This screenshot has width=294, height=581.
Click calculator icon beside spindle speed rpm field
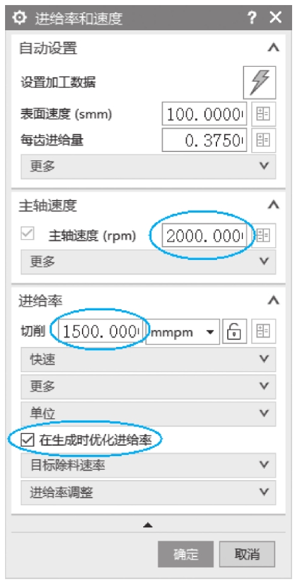pos(264,236)
